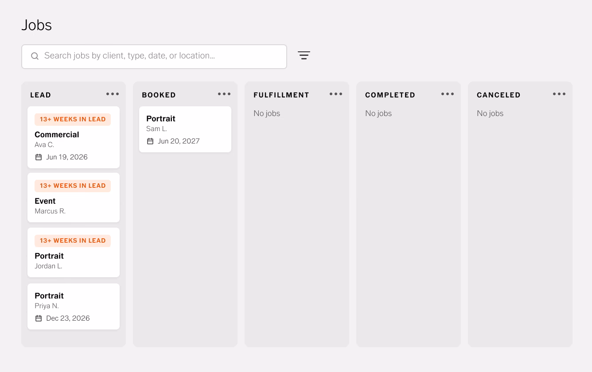Click the 13+ weeks badge on Jordan L. card
This screenshot has width=592, height=372.
(73, 240)
